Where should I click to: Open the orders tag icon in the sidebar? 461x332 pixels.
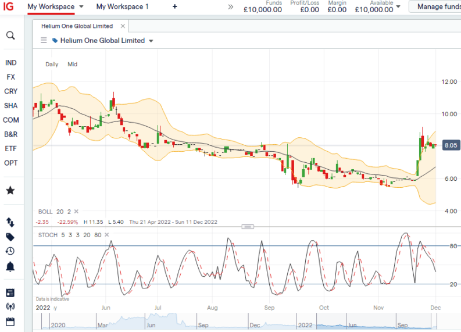point(10,237)
